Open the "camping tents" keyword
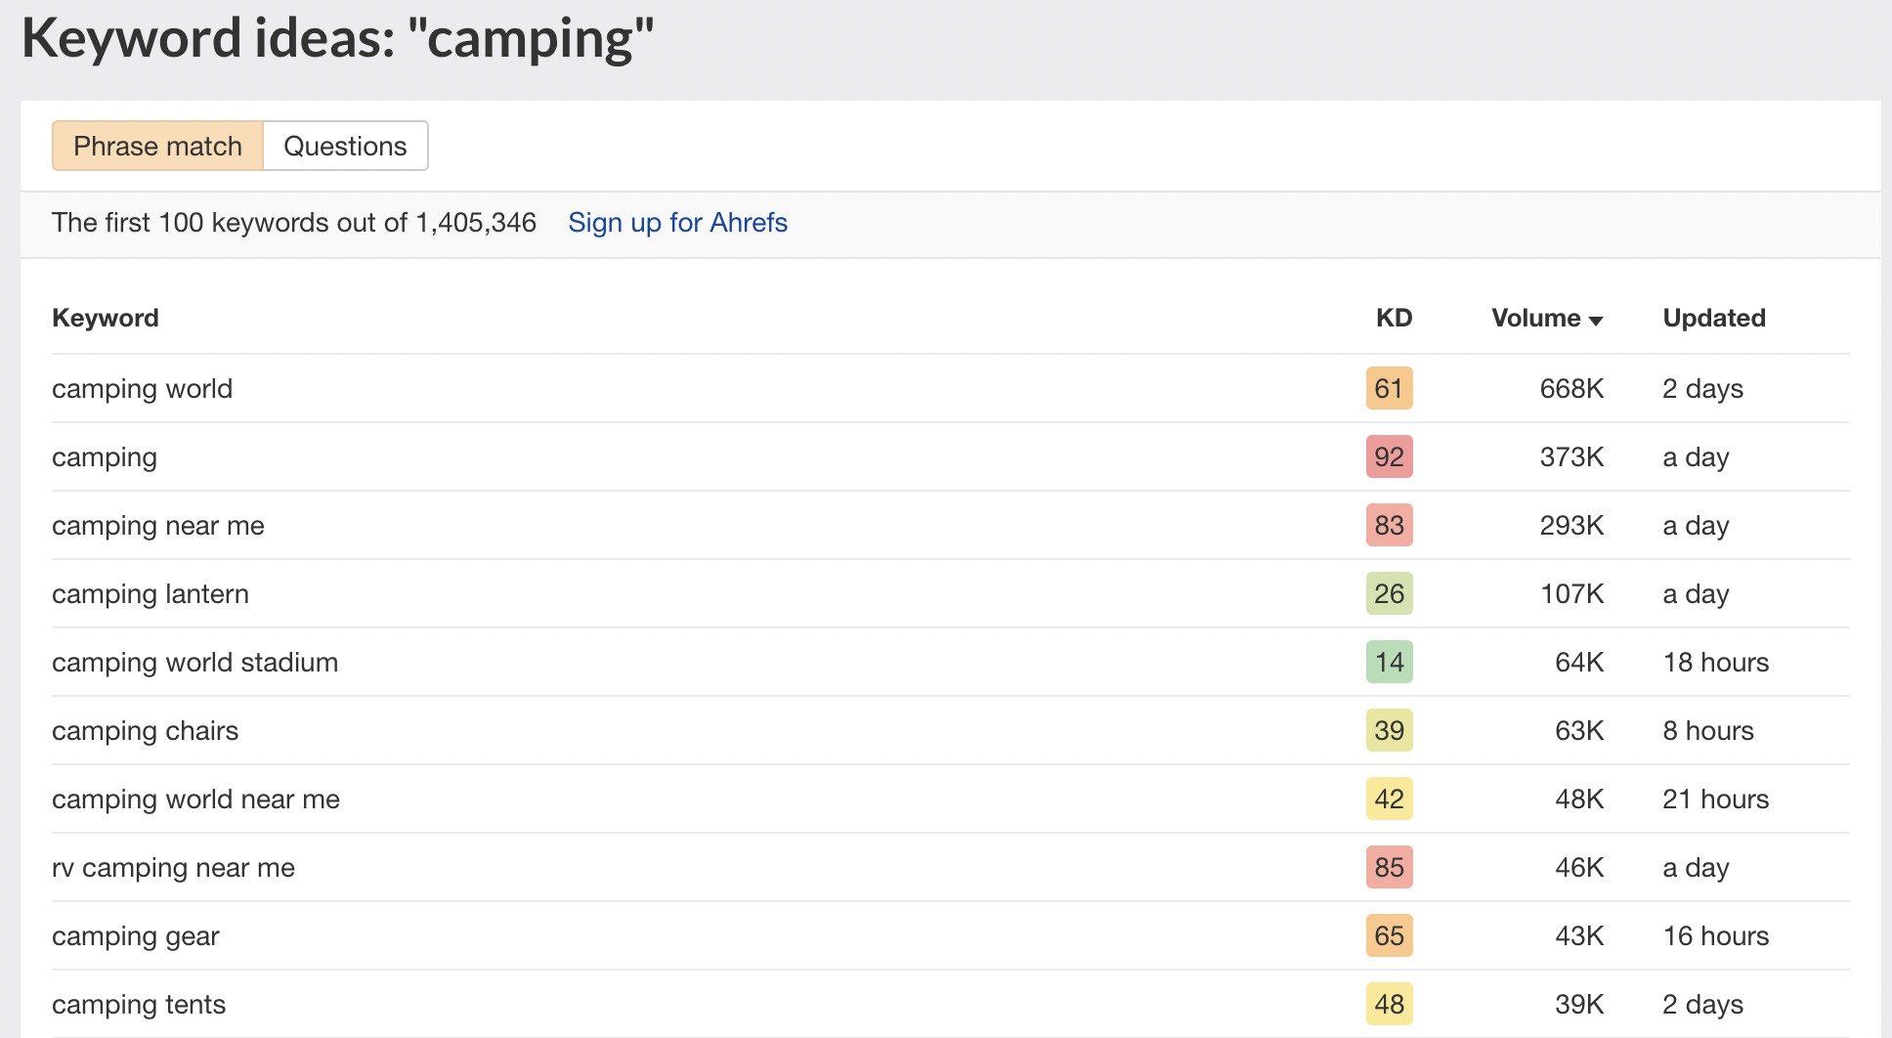The height and width of the screenshot is (1038, 1892). 138,1005
